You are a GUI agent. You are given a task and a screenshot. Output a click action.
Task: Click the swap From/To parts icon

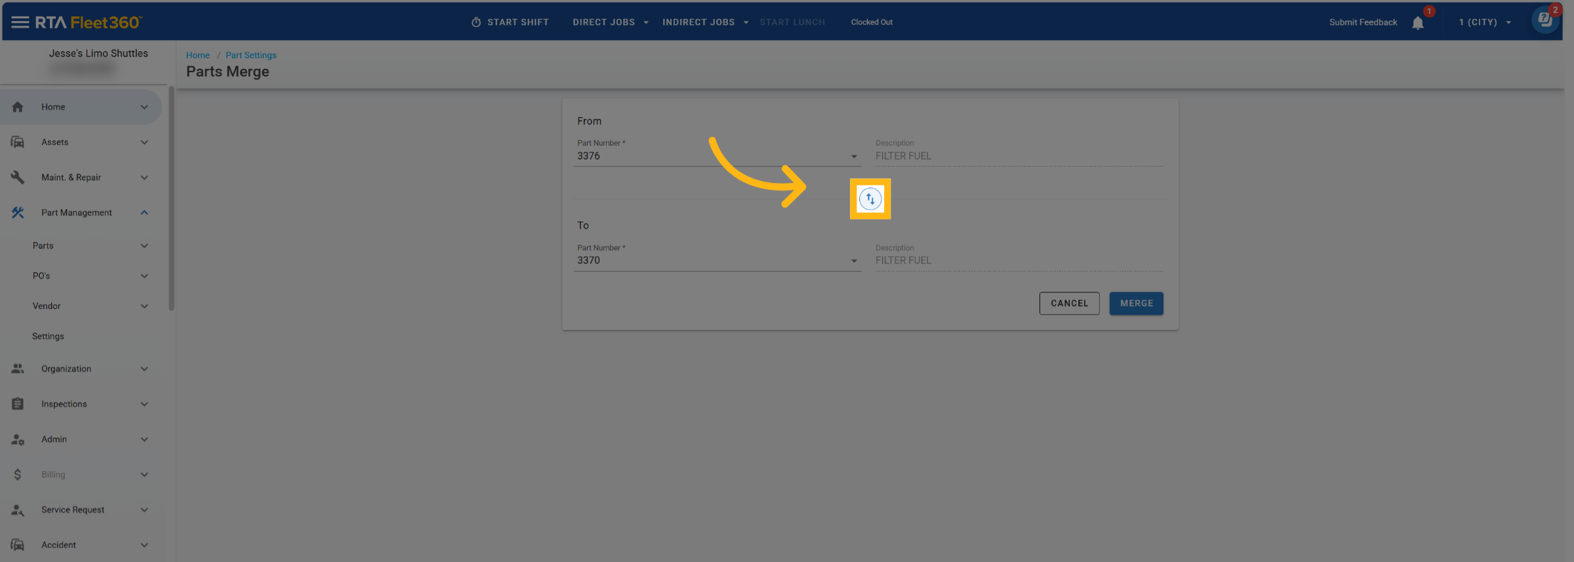870,199
